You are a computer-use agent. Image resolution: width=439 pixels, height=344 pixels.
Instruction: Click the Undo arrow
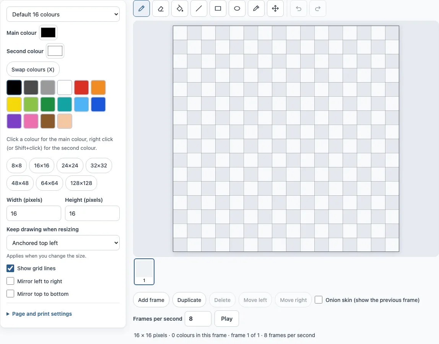pos(299,9)
